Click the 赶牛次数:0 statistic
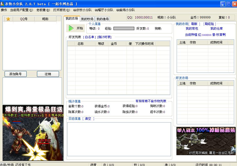 click(x=157, y=112)
